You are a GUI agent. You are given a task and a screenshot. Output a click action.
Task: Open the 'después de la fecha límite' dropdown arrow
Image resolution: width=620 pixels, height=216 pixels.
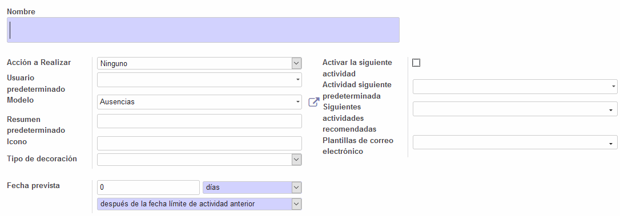tap(296, 204)
